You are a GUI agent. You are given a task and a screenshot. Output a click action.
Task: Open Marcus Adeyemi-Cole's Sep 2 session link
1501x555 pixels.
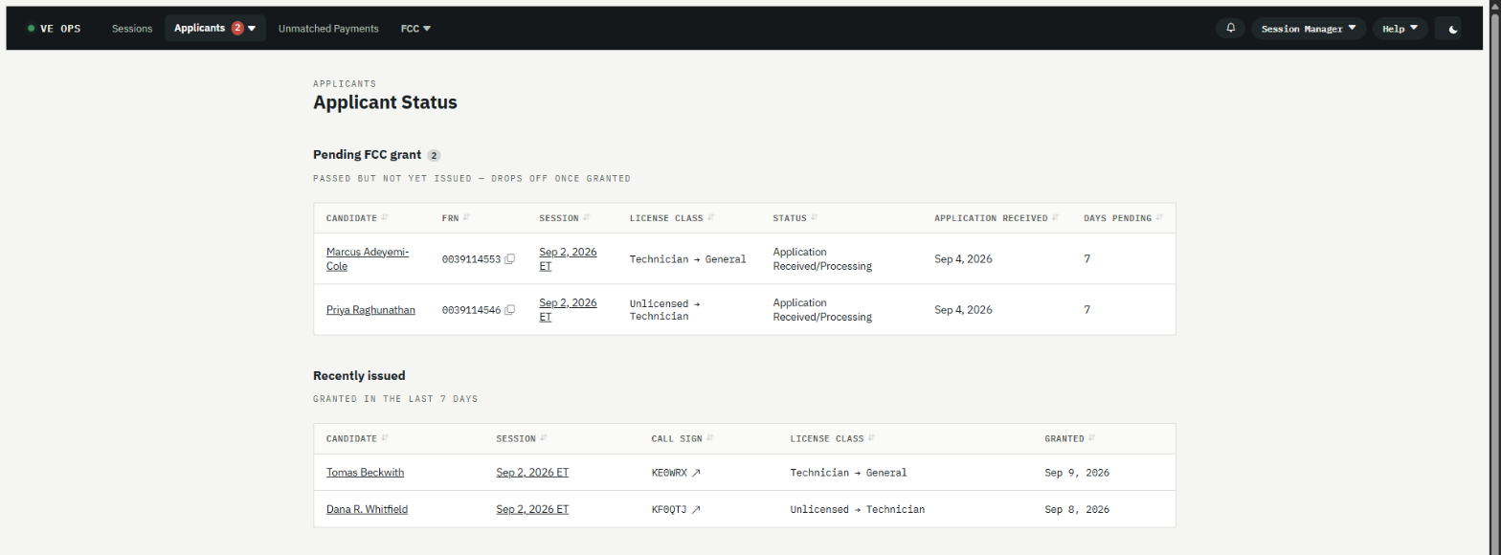click(x=568, y=259)
